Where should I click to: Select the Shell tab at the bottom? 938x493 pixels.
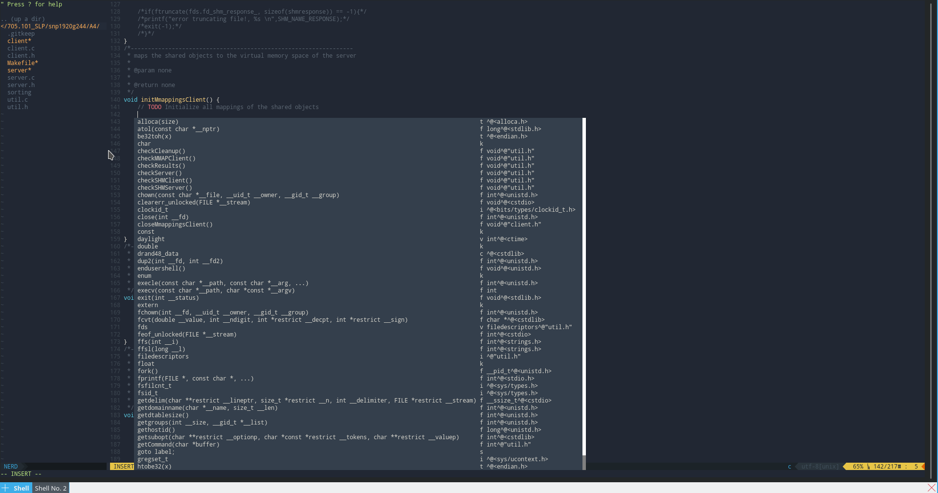pos(21,488)
